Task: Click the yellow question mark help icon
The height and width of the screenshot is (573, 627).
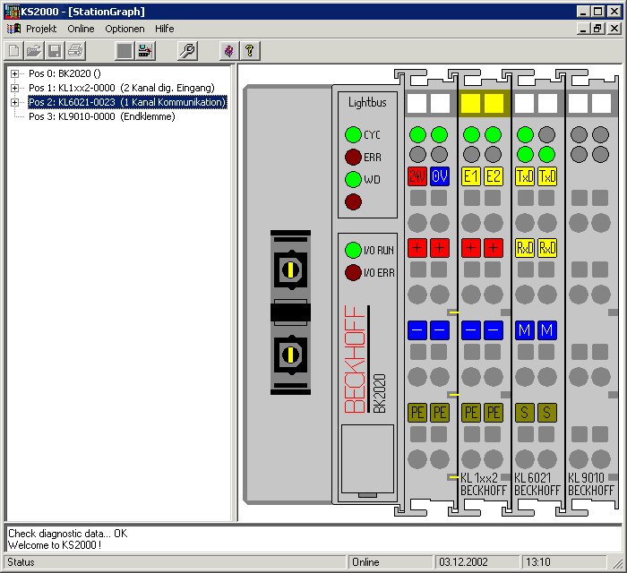Action: tap(250, 51)
